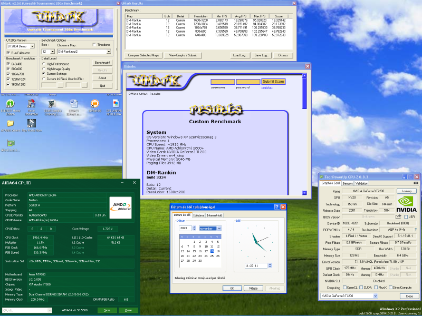Click the register link
This screenshot has height=316, width=422.
267,87
